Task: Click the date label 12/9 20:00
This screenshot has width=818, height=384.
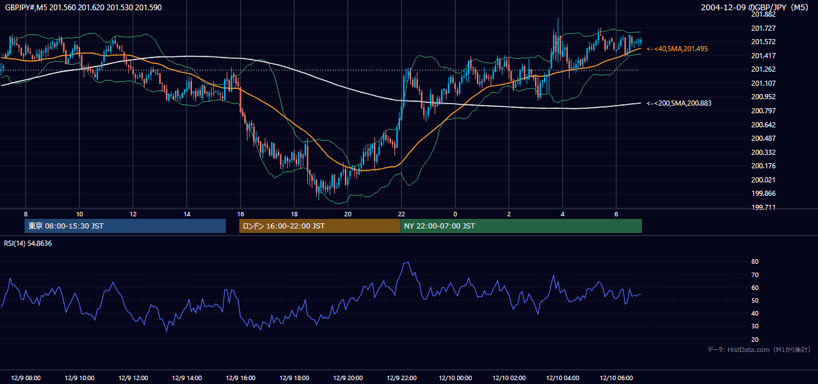Action: tap(348, 378)
